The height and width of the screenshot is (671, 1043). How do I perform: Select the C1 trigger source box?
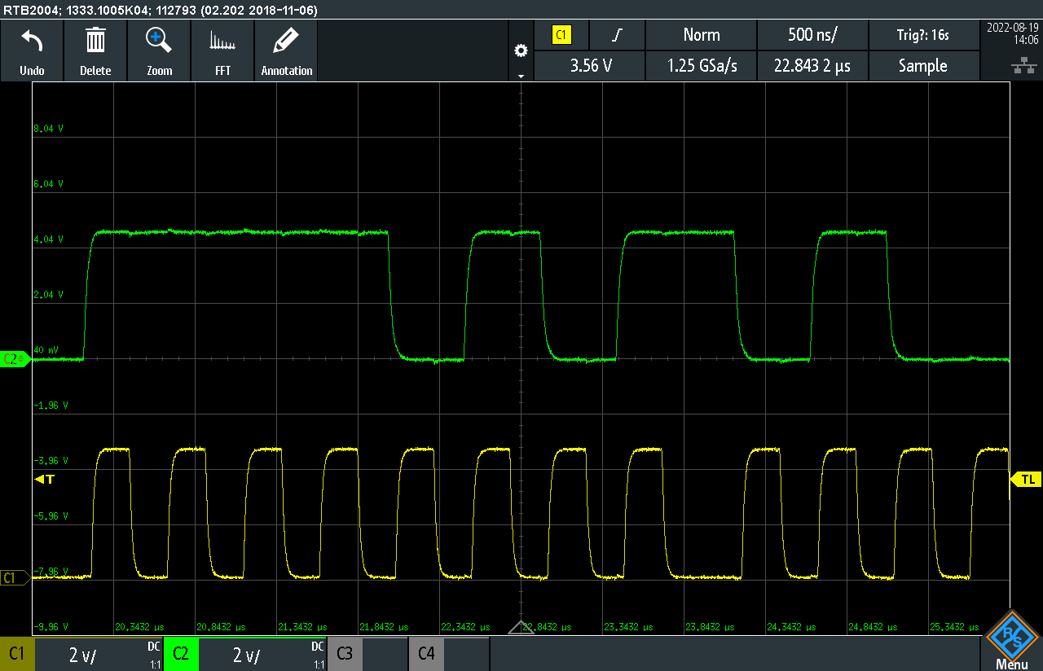coord(561,35)
